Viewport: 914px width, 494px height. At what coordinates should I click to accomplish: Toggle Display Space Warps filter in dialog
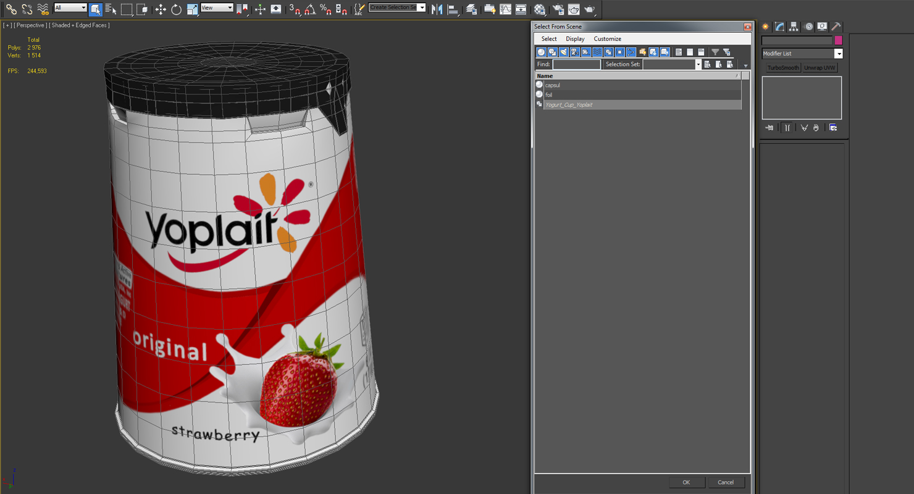597,52
